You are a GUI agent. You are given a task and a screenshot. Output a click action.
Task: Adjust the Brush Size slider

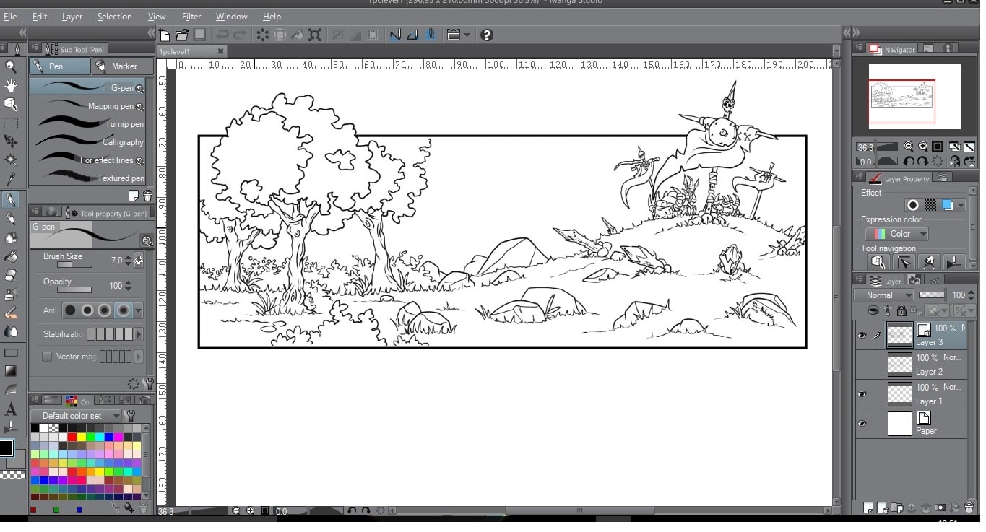click(74, 266)
